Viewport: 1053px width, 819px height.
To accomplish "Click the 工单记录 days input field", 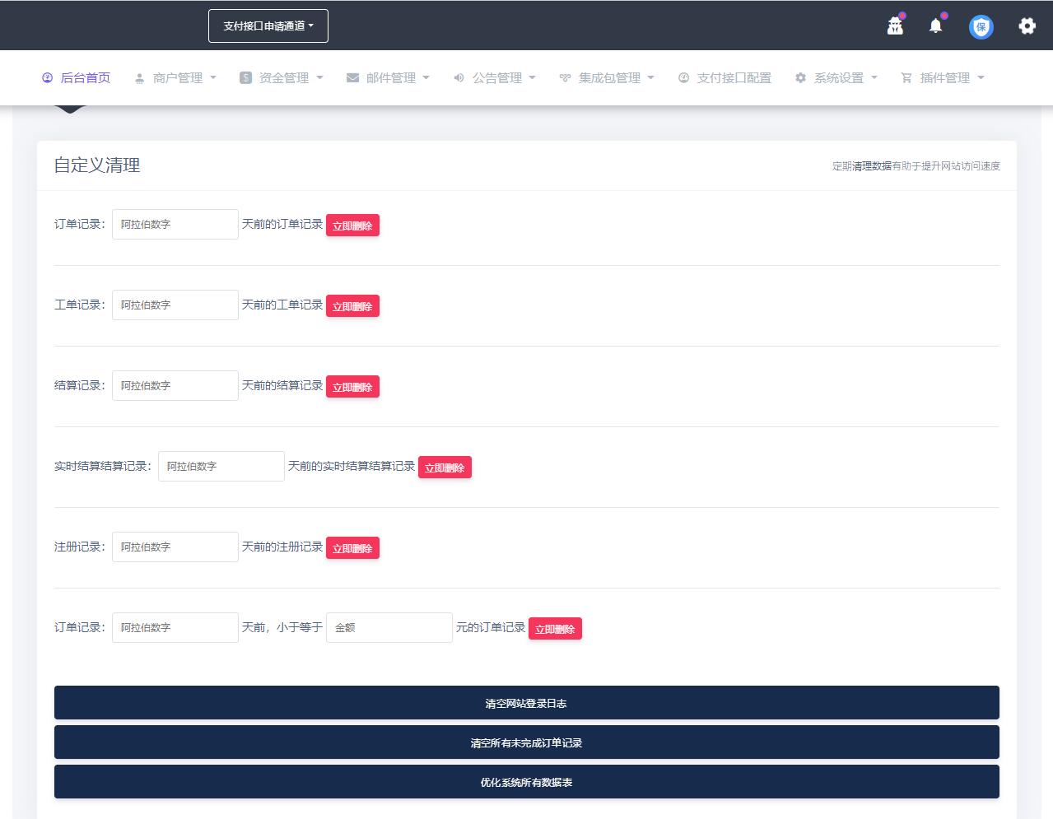I will point(175,305).
